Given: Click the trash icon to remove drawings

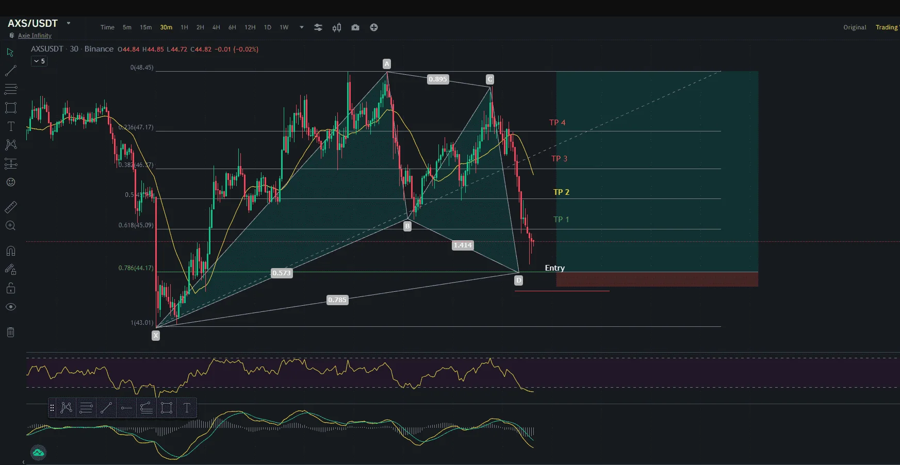Looking at the screenshot, I should 10,332.
